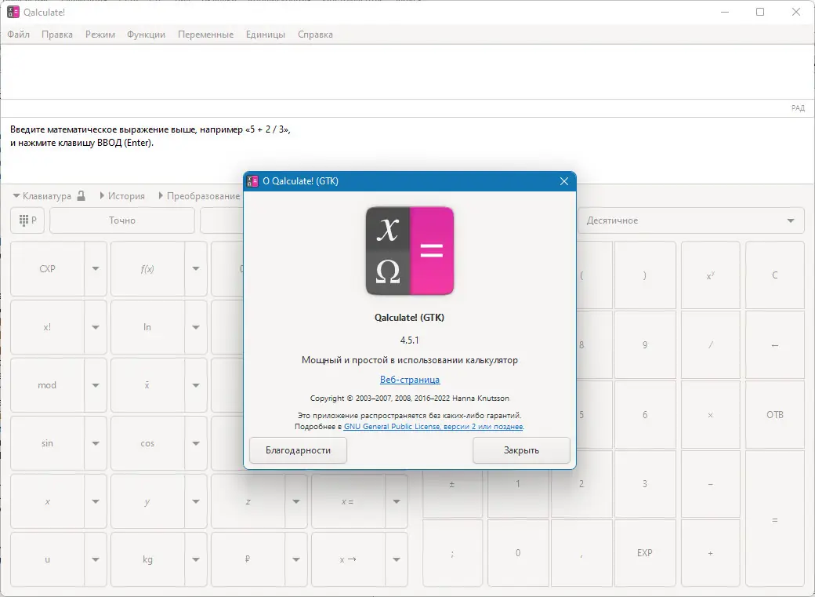This screenshot has height=597, width=815.
Task: Open the dropdown arrow beside kg
Action: [x=196, y=559]
